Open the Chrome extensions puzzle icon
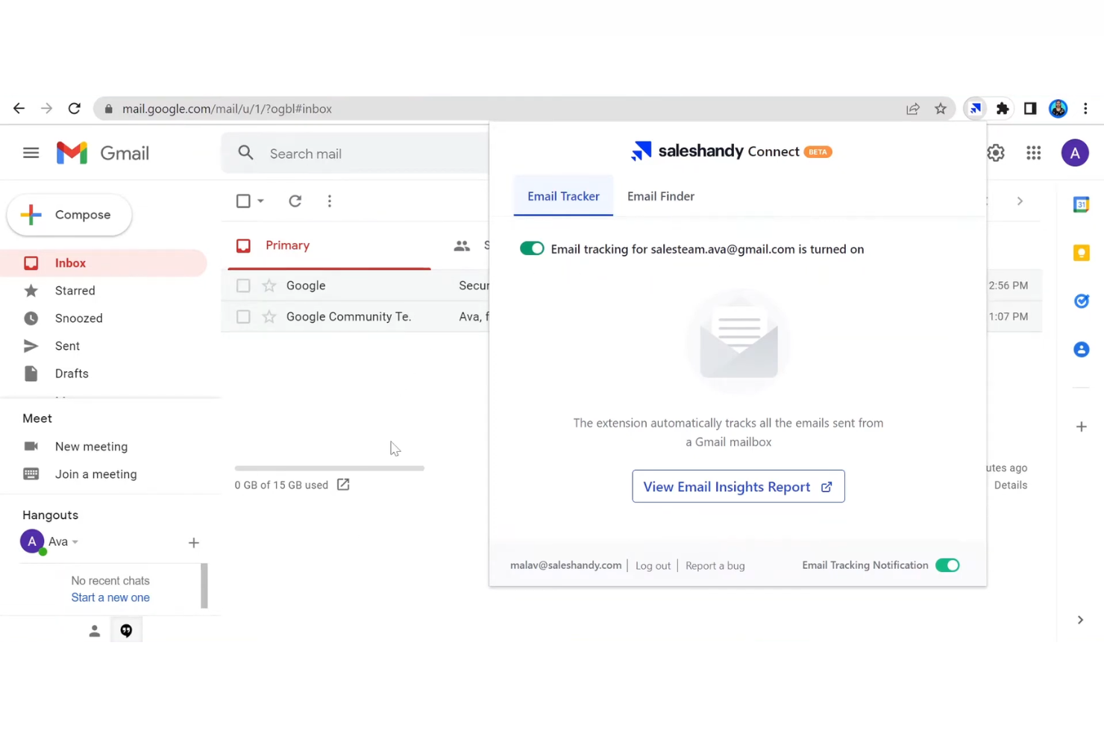This screenshot has width=1104, height=736. click(1003, 108)
